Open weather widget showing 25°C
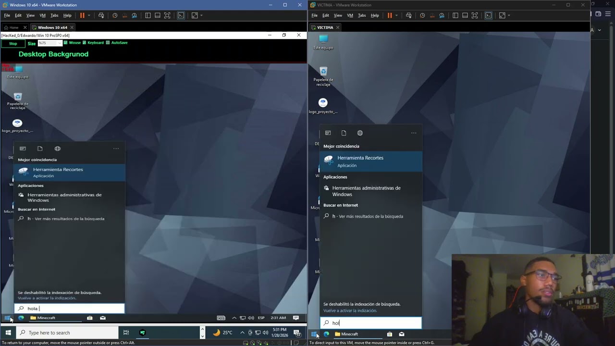 coord(222,333)
